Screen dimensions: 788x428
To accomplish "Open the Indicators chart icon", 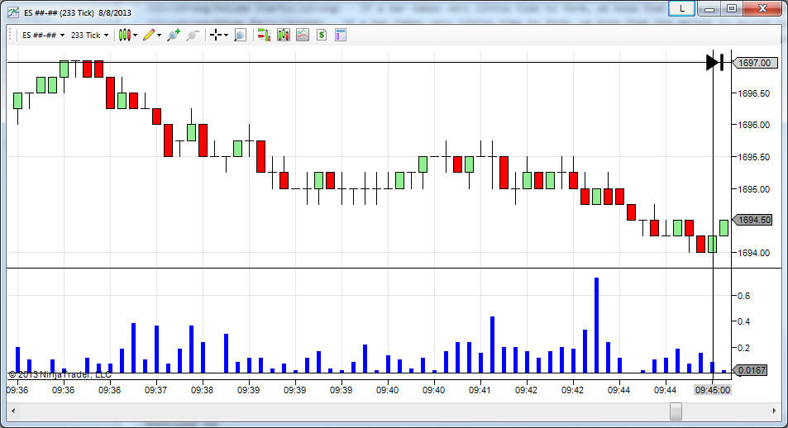I will pos(303,36).
